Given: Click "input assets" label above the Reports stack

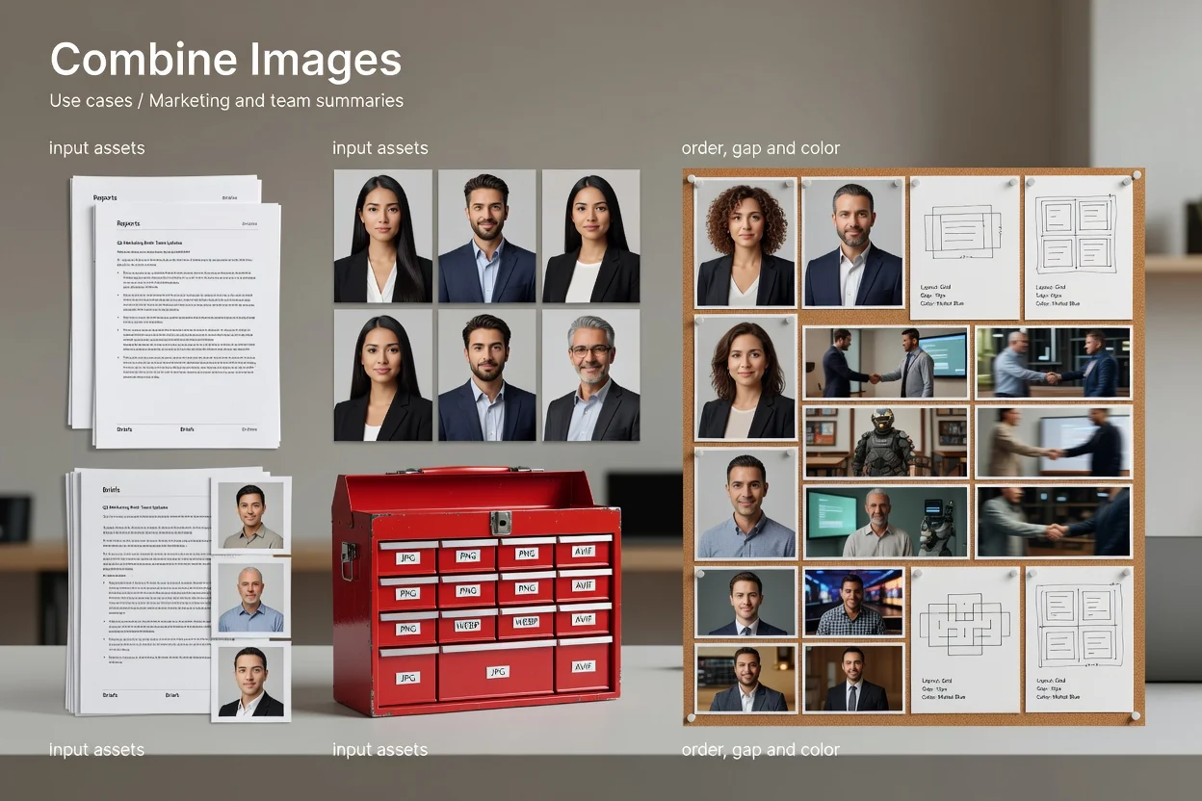Looking at the screenshot, I should (97, 147).
